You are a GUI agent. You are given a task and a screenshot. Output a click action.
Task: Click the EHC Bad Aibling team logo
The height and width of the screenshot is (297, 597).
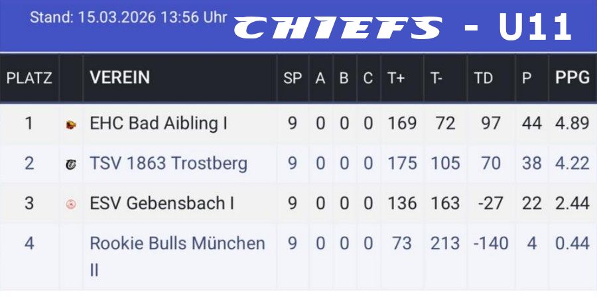71,124
